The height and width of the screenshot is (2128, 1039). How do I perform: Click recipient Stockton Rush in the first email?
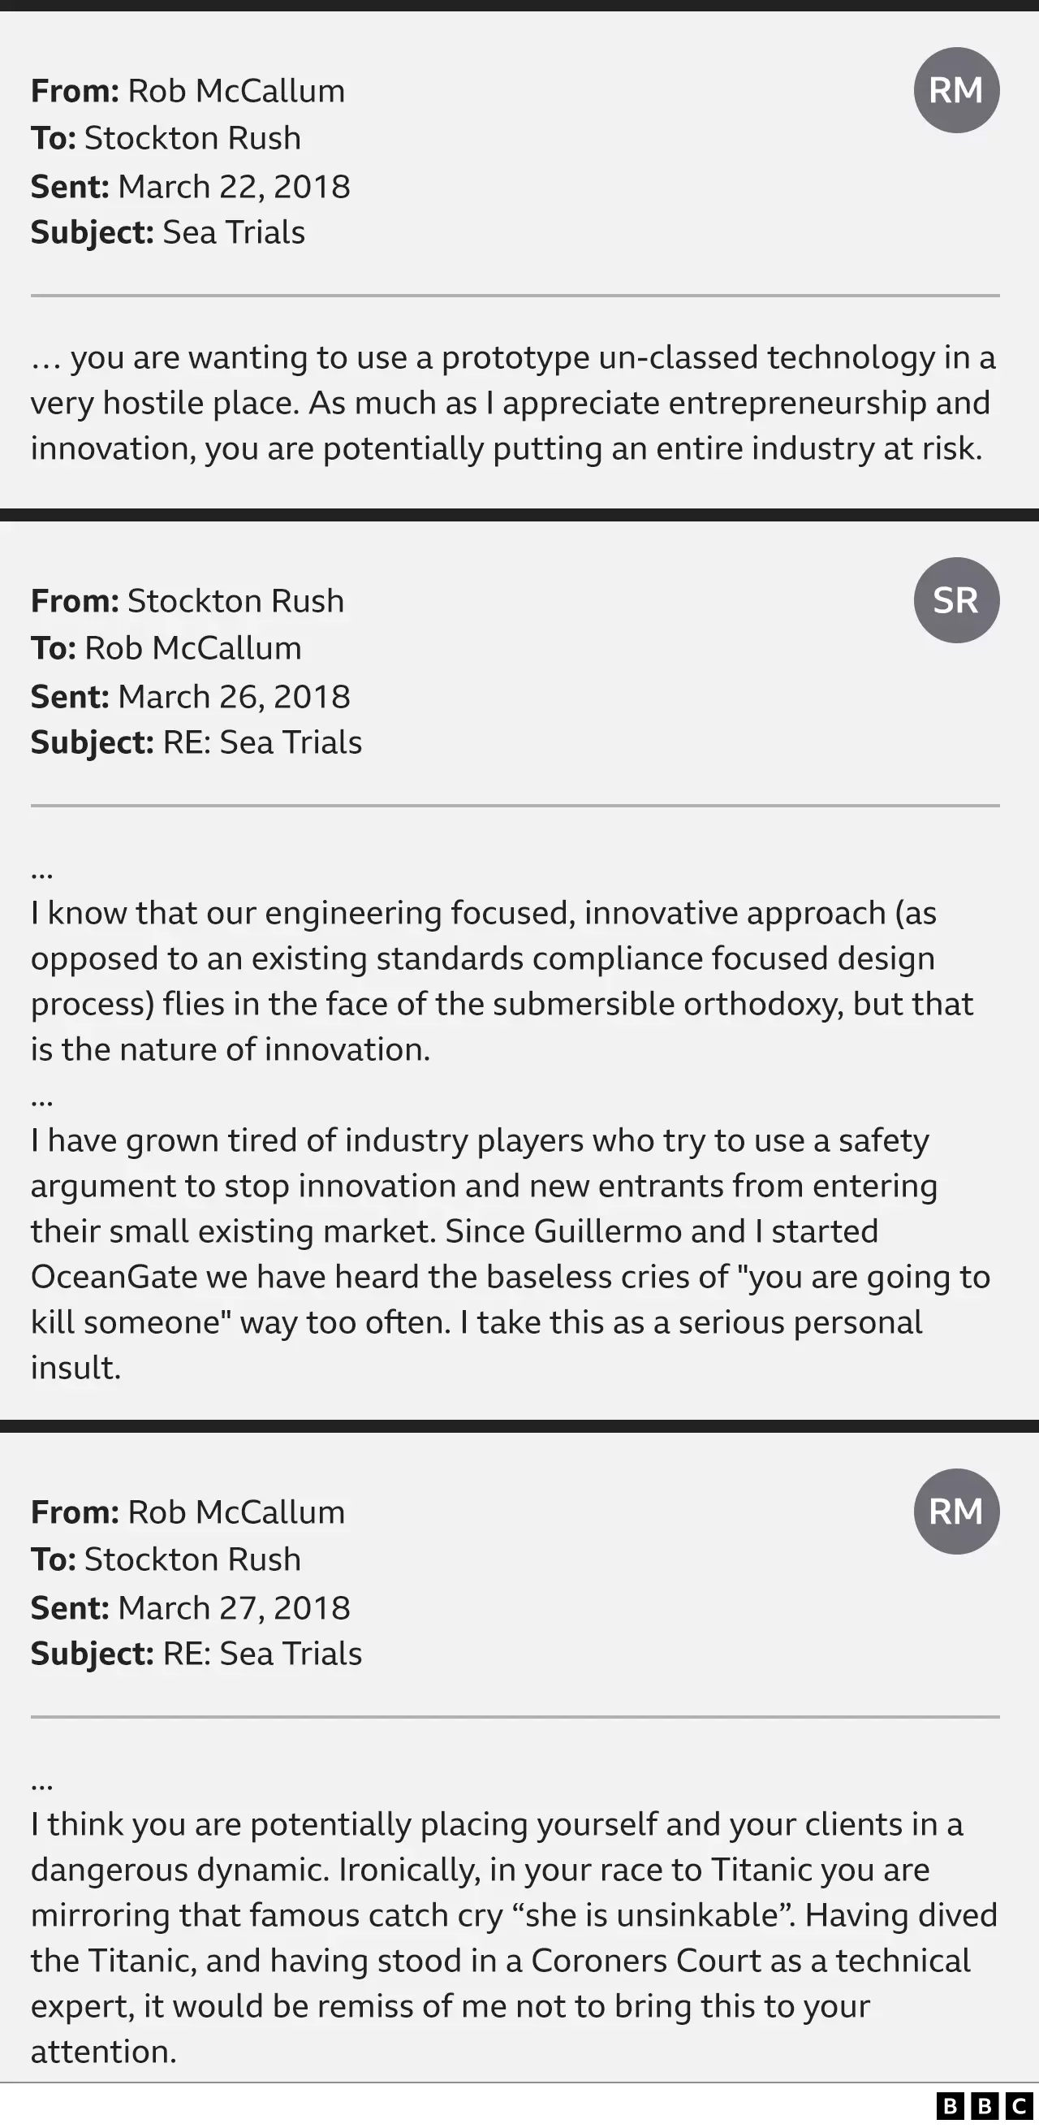point(192,138)
